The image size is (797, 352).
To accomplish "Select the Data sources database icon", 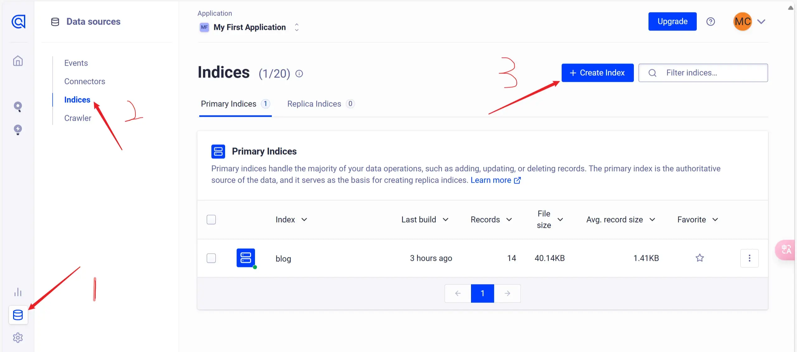I will [18, 315].
